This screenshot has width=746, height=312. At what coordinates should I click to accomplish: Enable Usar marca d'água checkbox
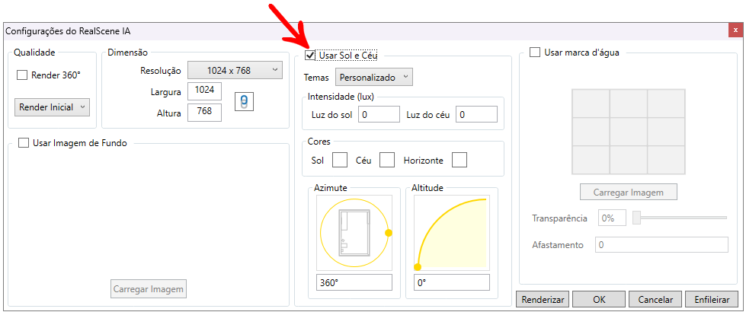535,53
